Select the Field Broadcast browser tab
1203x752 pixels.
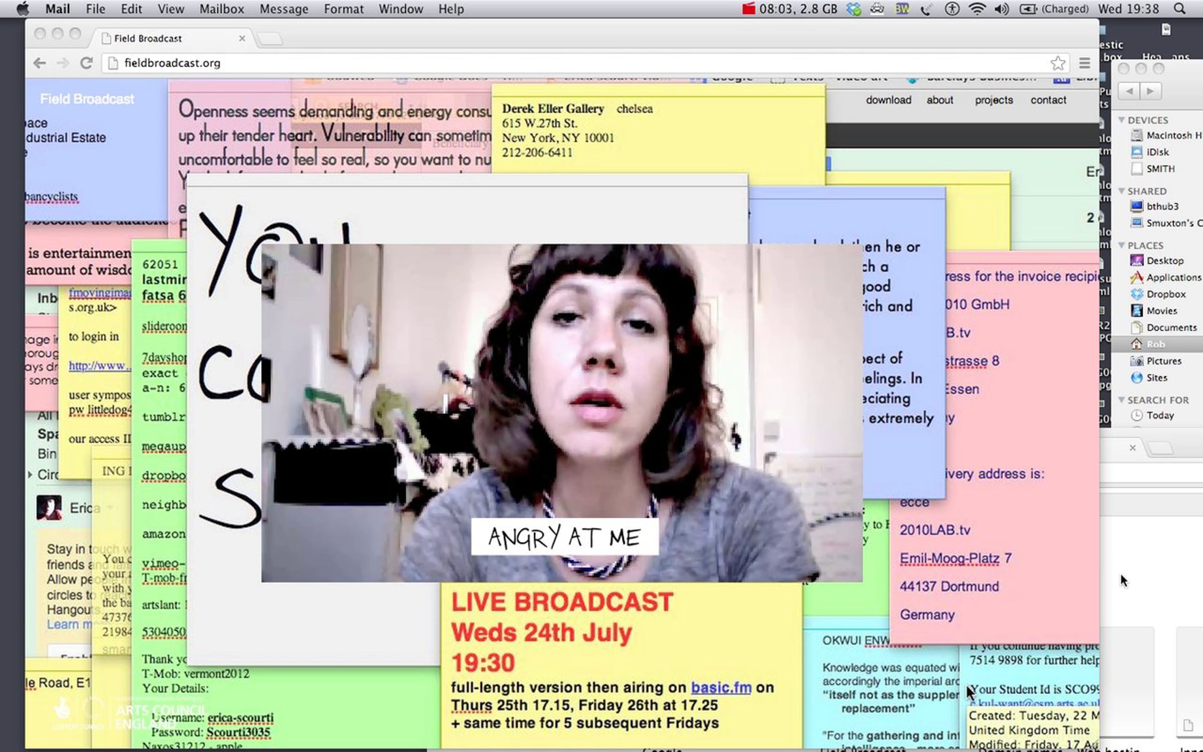point(170,38)
